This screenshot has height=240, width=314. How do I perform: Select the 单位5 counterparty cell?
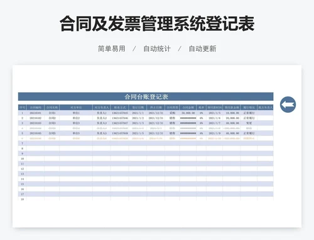click(76, 133)
